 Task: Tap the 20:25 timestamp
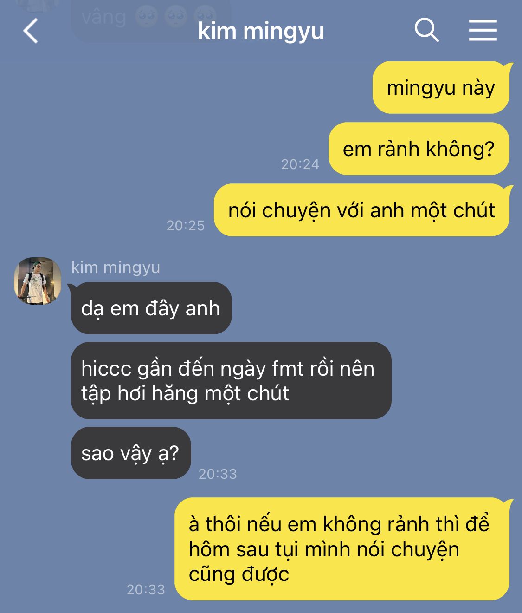(x=186, y=225)
